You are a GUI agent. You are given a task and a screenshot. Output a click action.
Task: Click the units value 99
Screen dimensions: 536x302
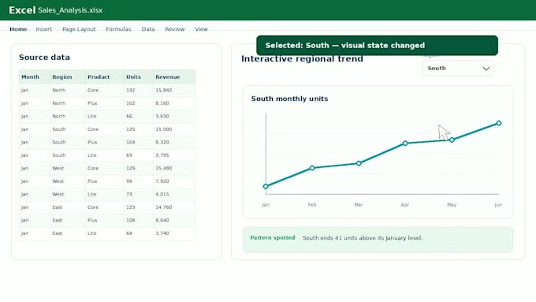[x=128, y=181]
